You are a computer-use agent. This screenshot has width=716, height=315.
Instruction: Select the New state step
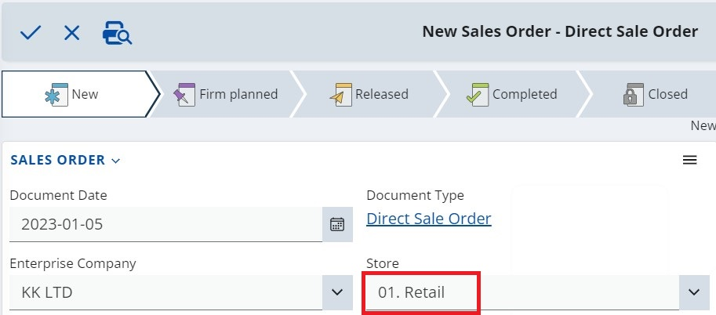pos(75,94)
